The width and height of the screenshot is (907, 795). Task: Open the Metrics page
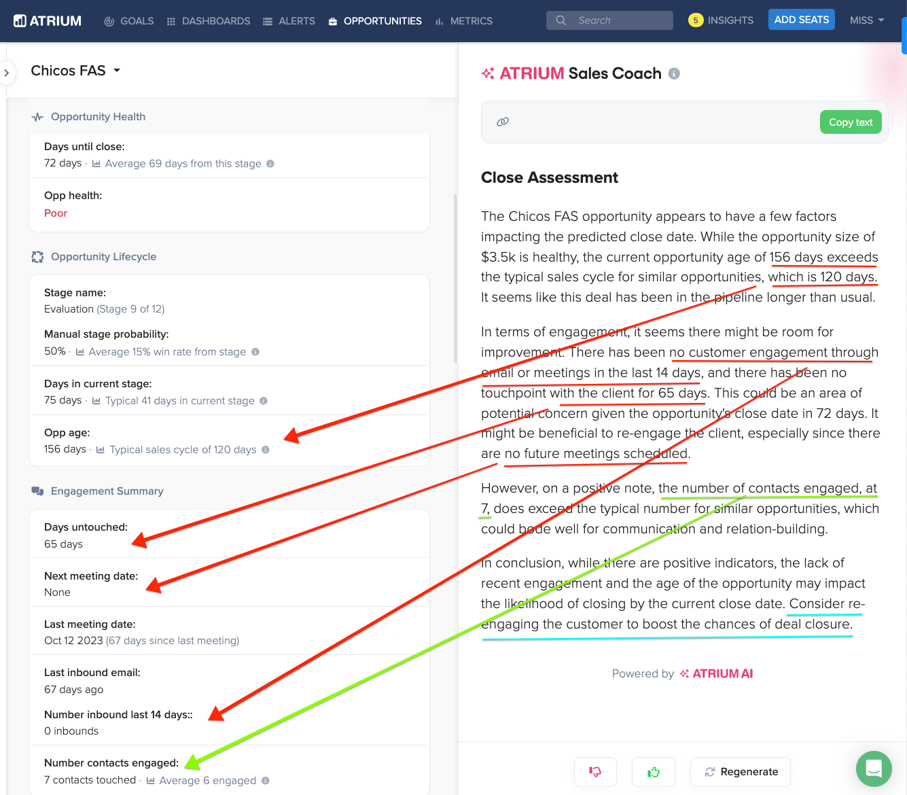pos(464,21)
